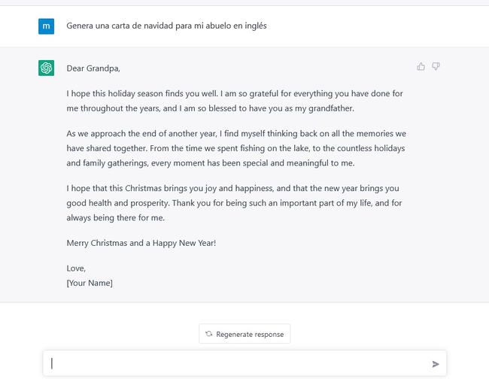The image size is (489, 379).
Task: Click the blue 'm' user avatar
Action: tap(46, 26)
